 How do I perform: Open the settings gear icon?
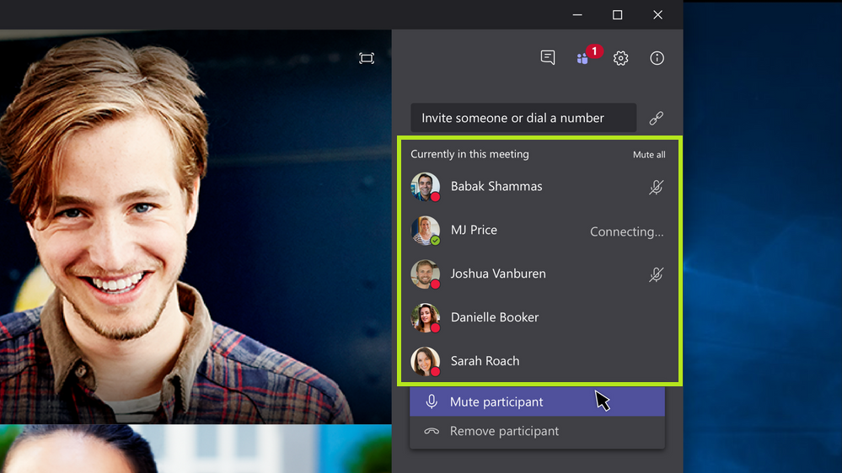pyautogui.click(x=621, y=58)
